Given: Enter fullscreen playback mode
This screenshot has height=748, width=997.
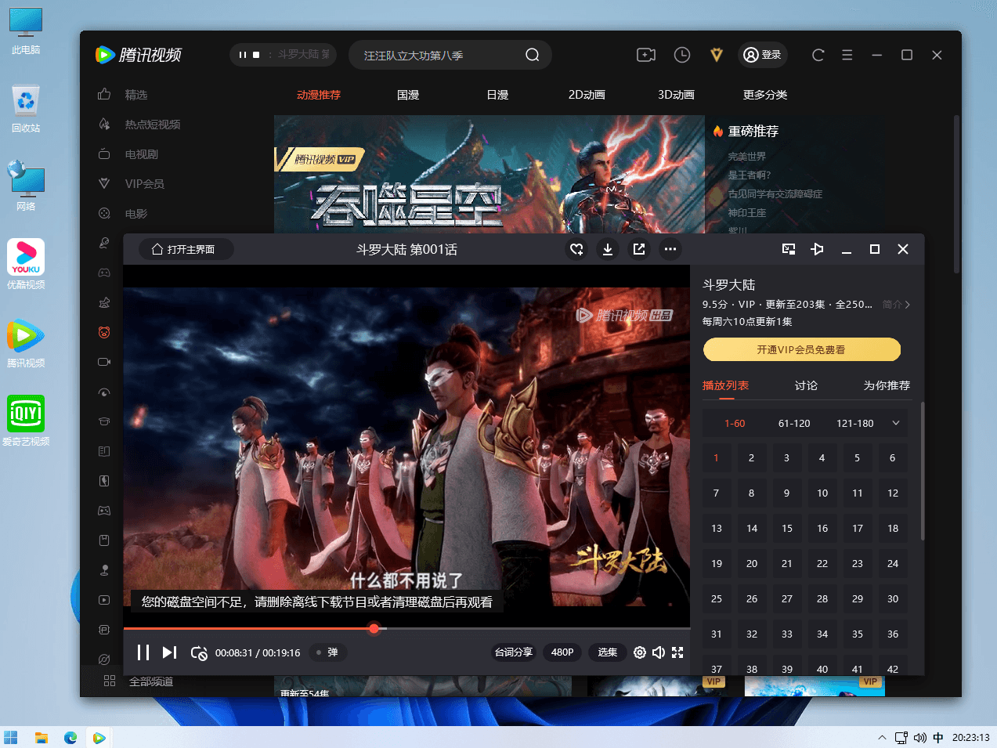Looking at the screenshot, I should (677, 652).
